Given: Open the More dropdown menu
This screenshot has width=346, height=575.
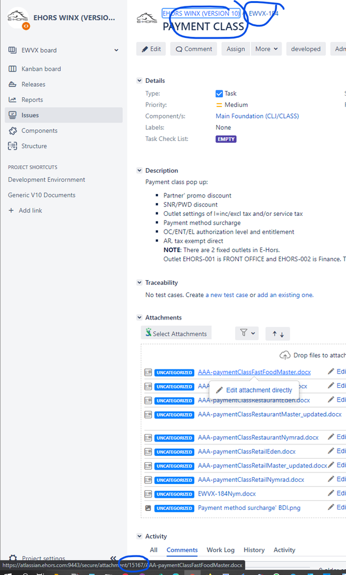Looking at the screenshot, I should 266,49.
